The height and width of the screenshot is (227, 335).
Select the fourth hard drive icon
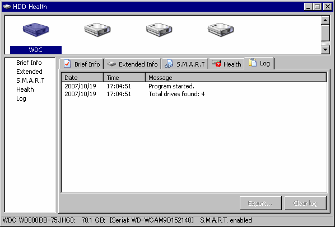tap(221, 30)
